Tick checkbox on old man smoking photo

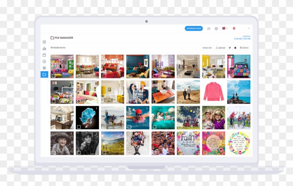point(79,153)
